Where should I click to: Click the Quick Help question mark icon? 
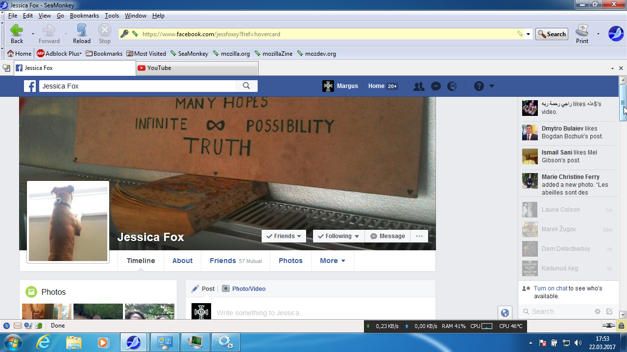(x=479, y=86)
